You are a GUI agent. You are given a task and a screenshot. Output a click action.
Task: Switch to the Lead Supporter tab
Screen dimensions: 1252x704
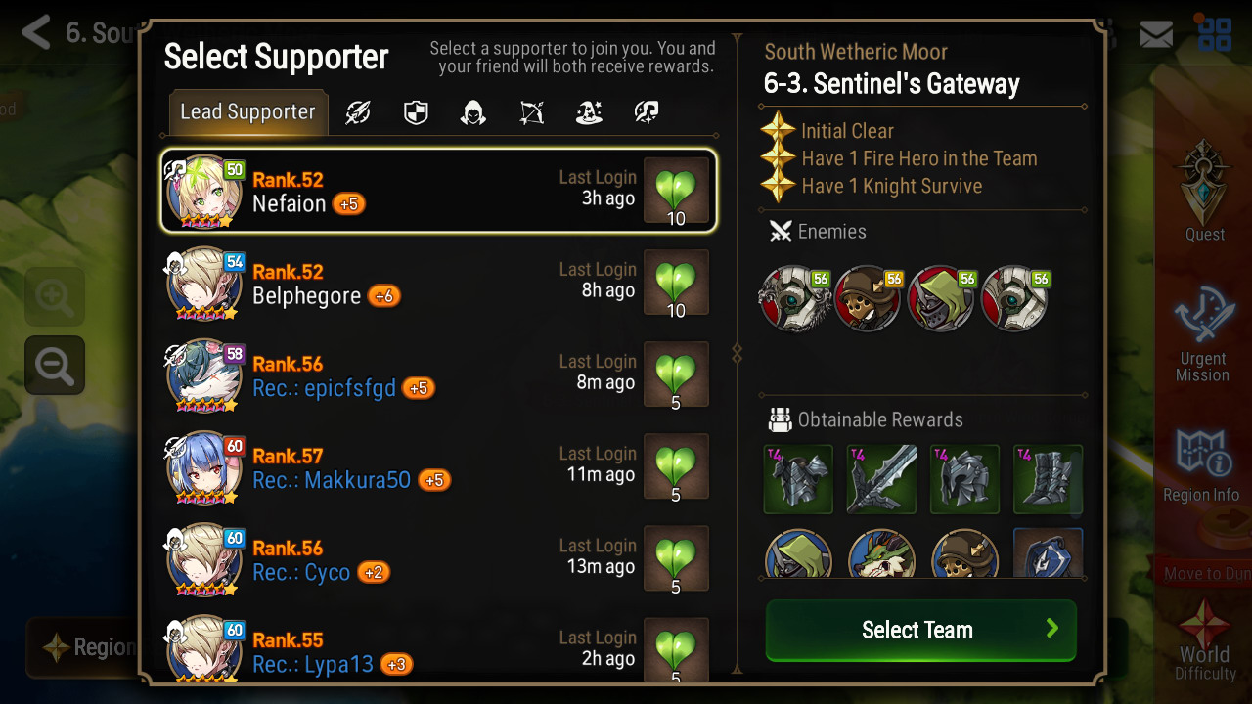(x=247, y=112)
